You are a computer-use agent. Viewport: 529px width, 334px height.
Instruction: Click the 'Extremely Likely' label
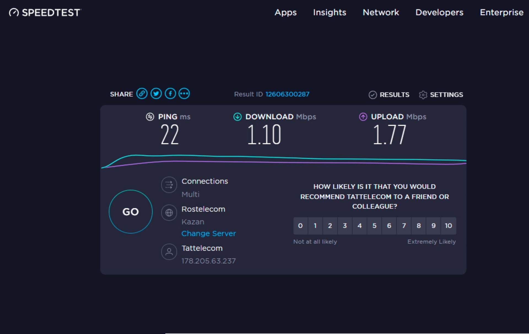(x=431, y=242)
